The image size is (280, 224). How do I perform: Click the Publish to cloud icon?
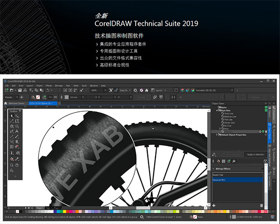tap(25, 90)
